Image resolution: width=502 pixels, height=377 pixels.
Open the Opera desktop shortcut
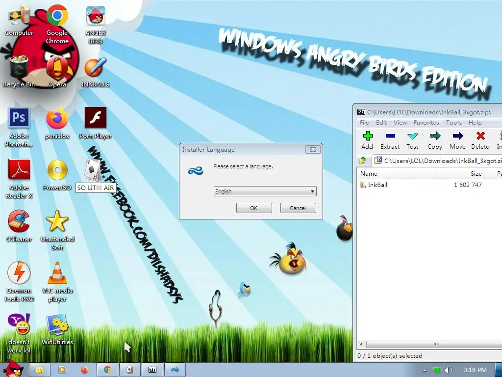click(x=57, y=72)
